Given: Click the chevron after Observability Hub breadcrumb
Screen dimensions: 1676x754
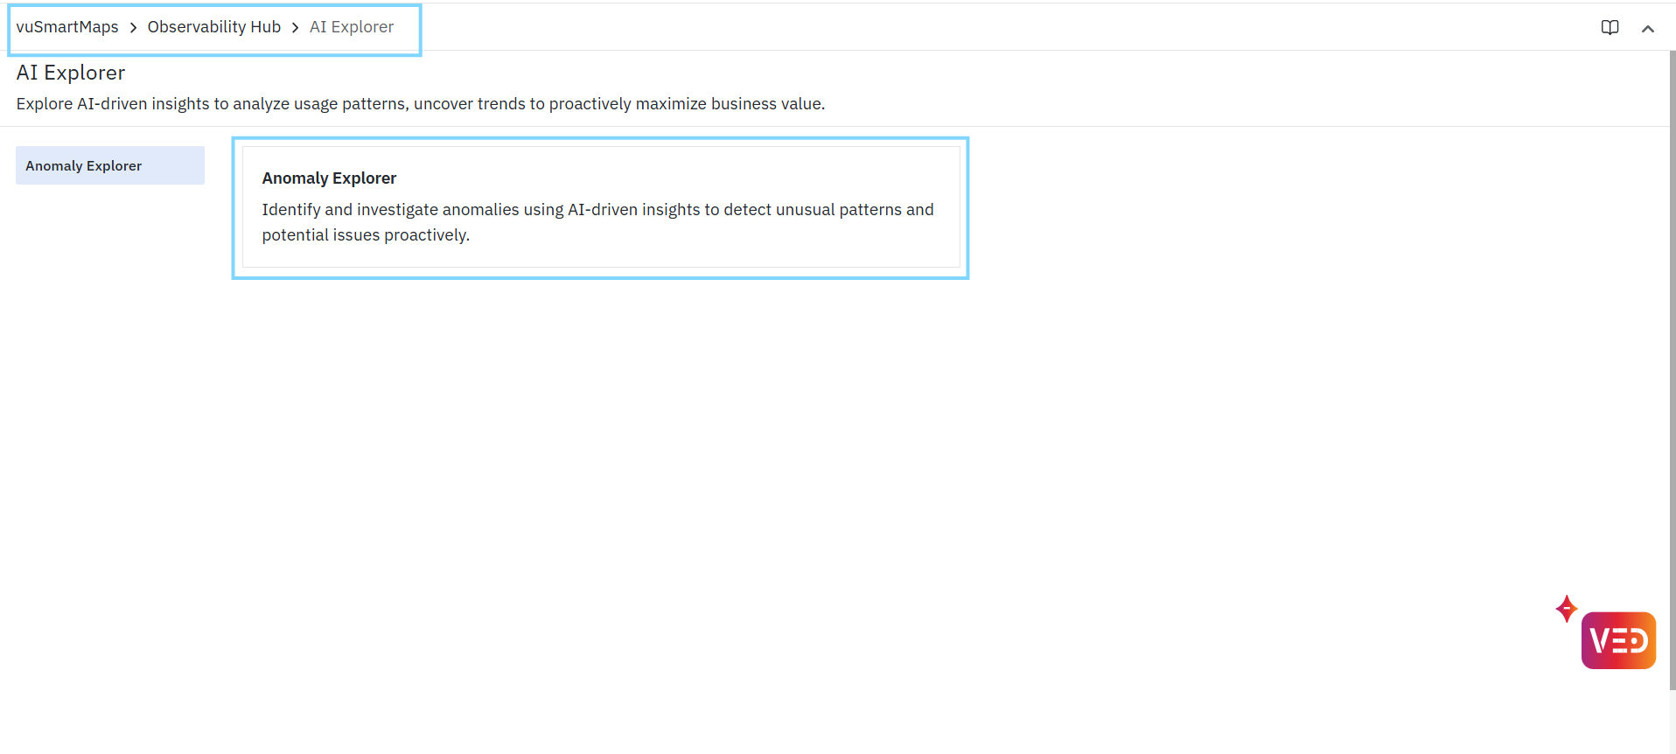Looking at the screenshot, I should click(x=296, y=28).
